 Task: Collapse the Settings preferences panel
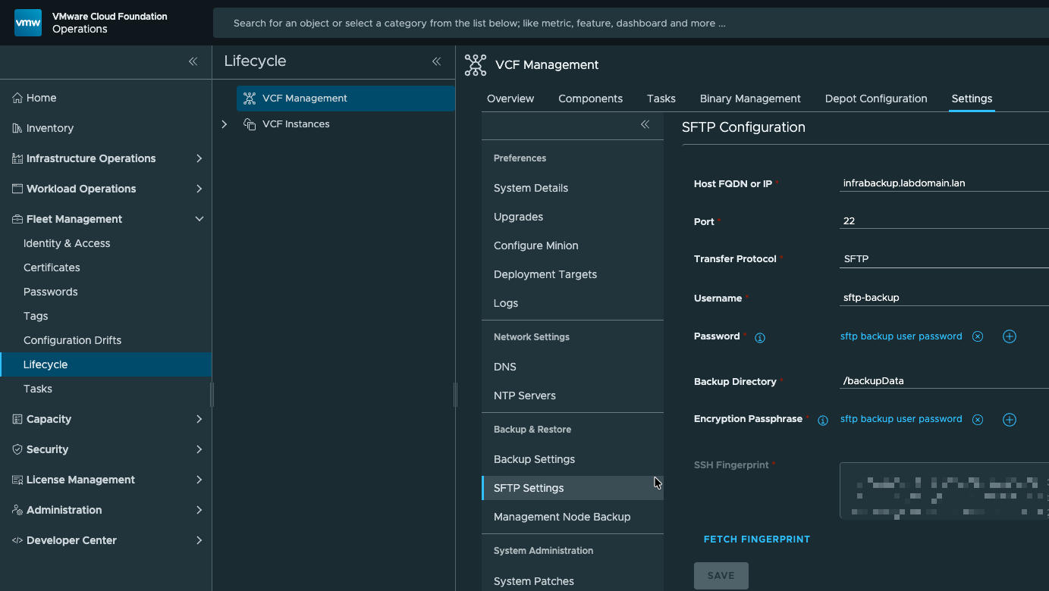click(x=645, y=125)
